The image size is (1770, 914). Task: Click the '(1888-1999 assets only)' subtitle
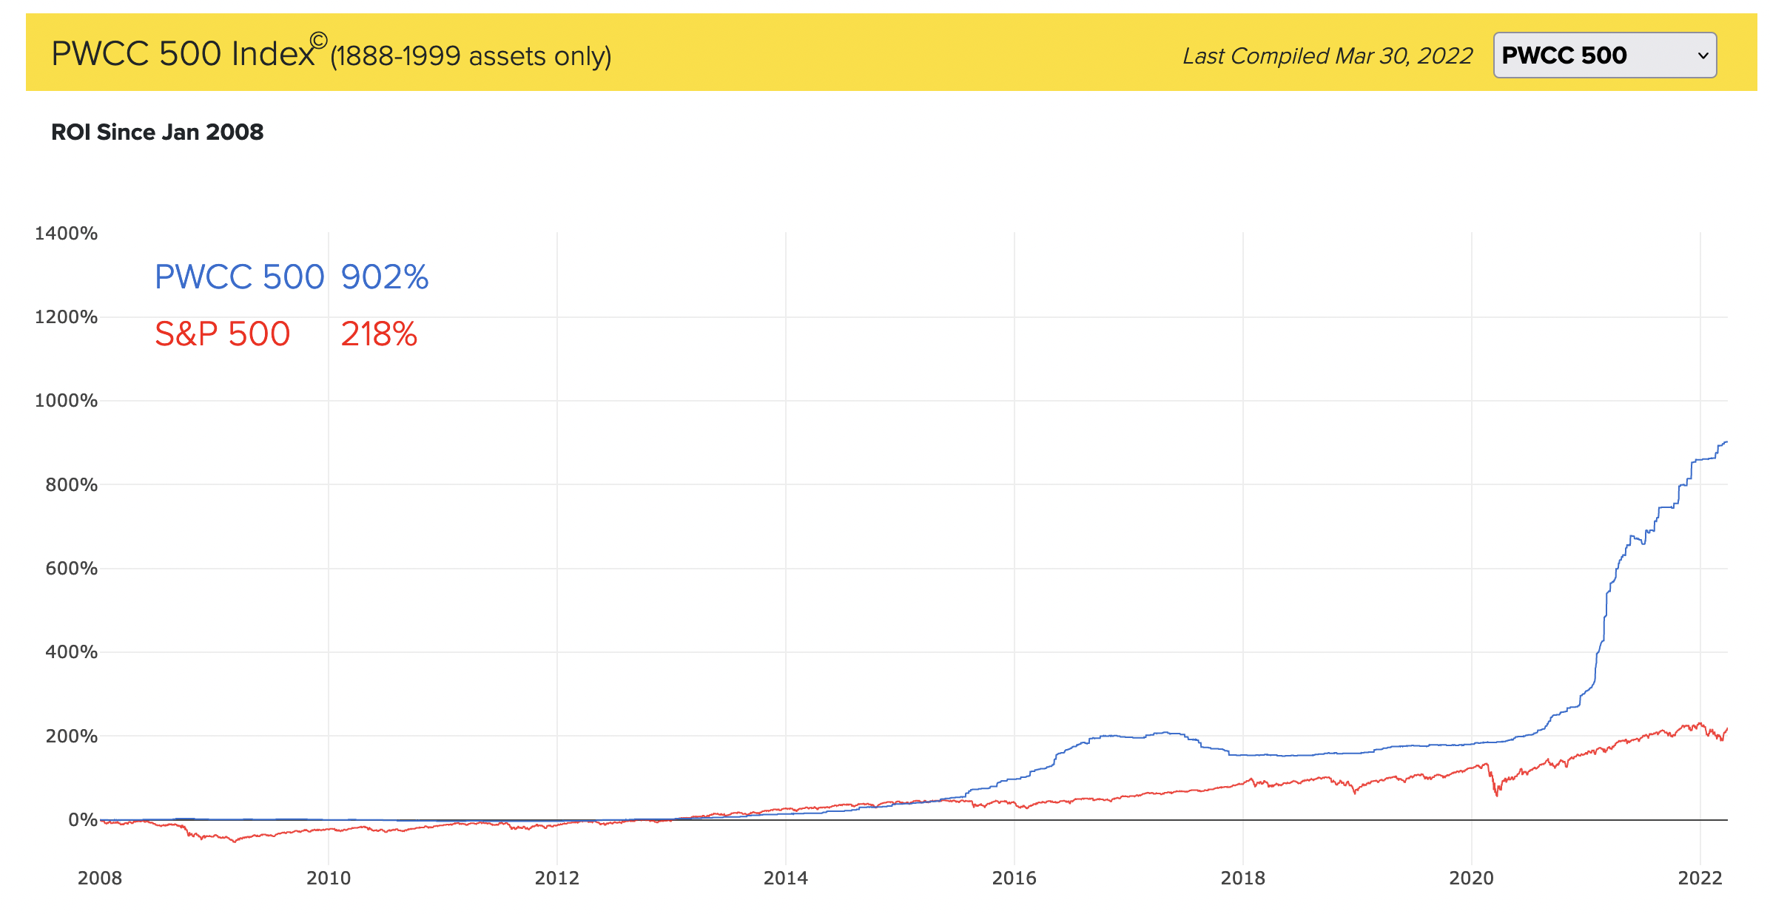point(471,56)
